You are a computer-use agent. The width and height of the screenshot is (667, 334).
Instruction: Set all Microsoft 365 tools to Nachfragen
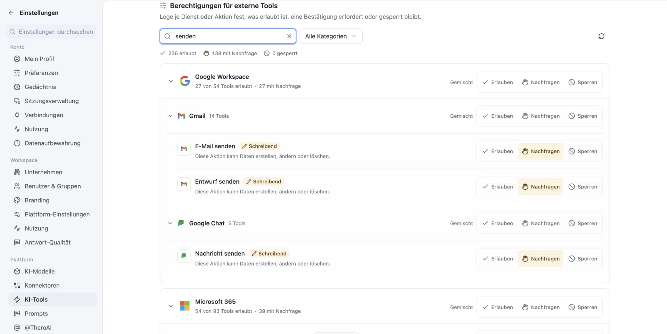click(541, 307)
